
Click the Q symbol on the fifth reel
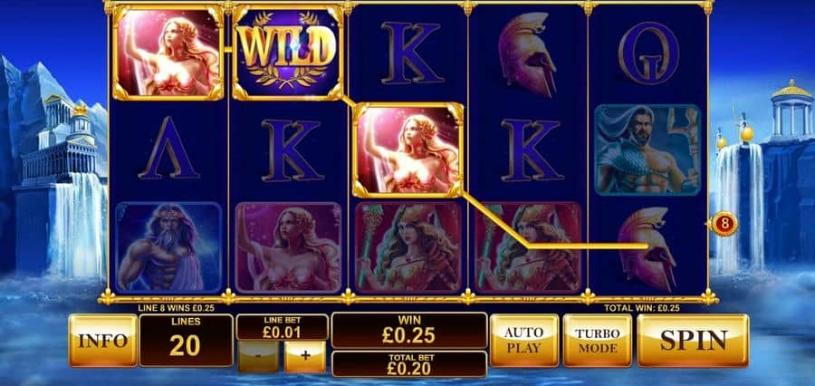click(x=648, y=53)
